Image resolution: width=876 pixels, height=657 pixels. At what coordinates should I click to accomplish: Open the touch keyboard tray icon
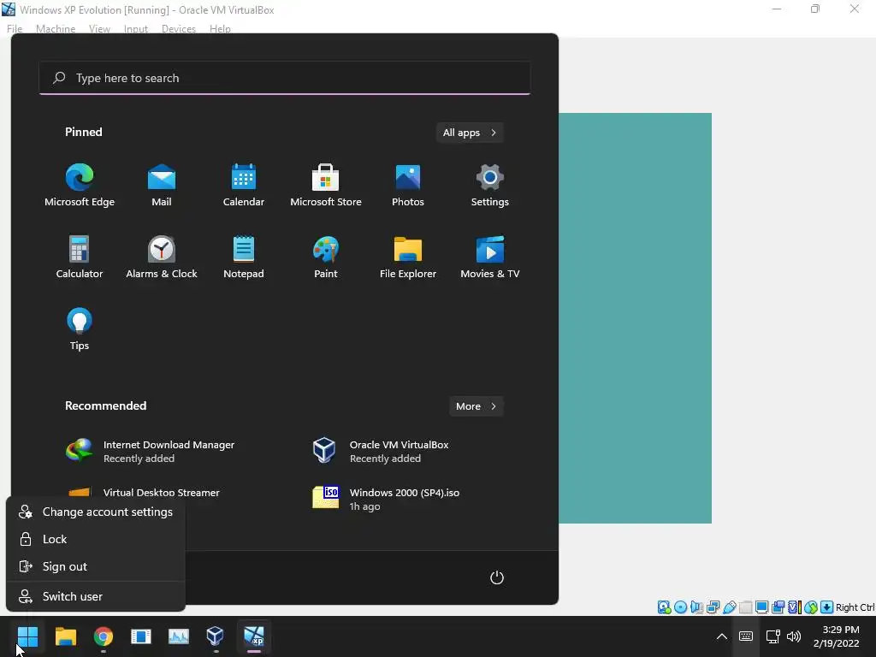coord(745,636)
